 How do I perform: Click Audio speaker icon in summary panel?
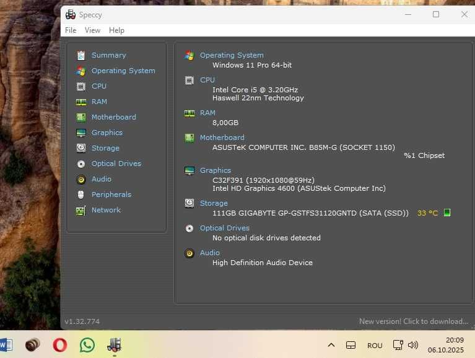tap(190, 253)
